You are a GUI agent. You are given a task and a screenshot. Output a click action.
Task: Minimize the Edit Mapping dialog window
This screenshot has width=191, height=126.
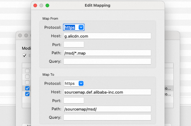(x=41, y=5)
